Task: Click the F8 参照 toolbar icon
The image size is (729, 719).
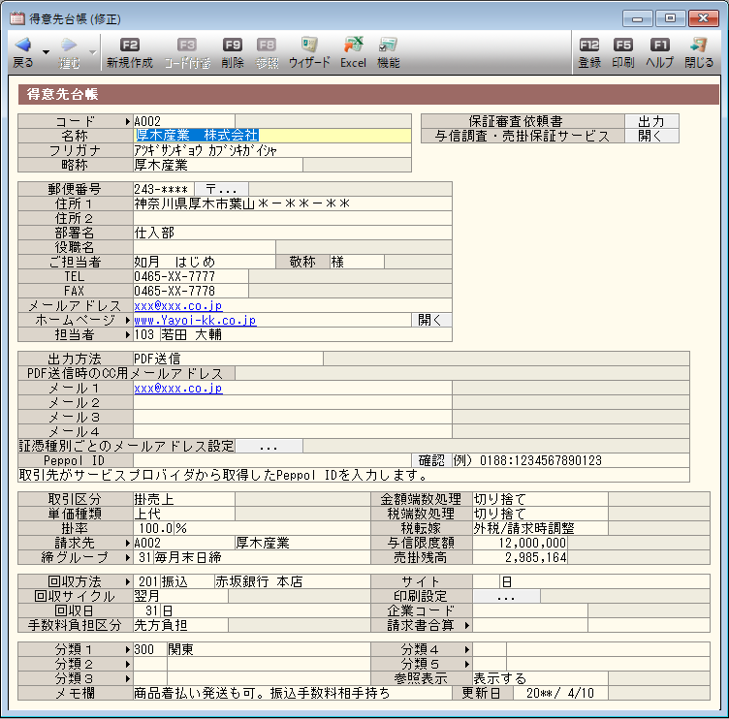Action: (267, 45)
